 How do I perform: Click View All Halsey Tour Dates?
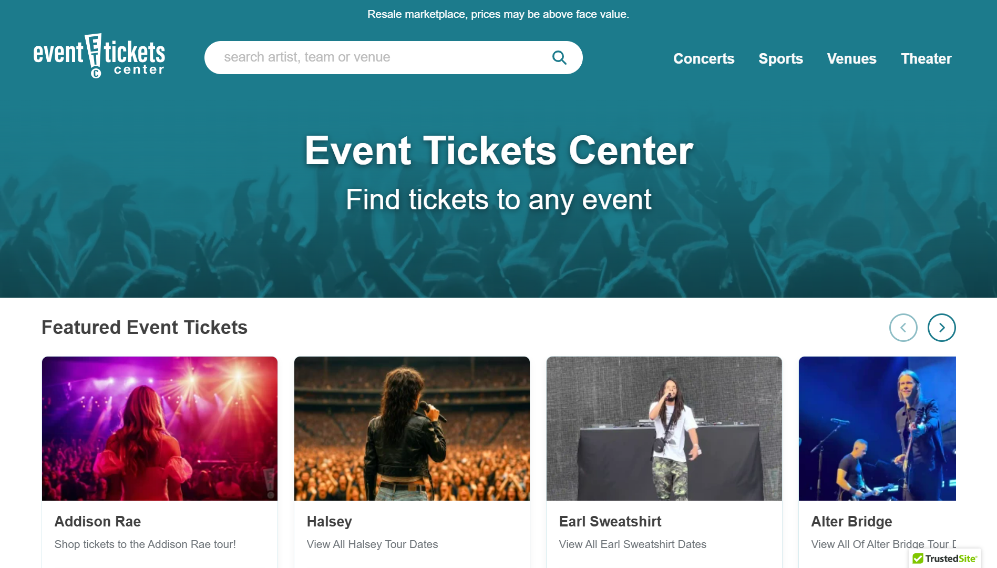pyautogui.click(x=372, y=544)
